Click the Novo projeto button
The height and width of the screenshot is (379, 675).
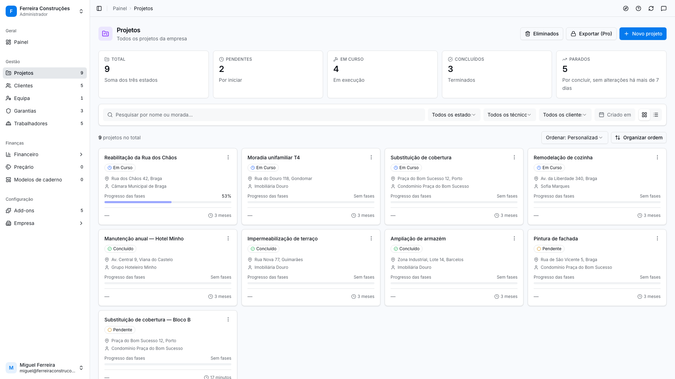pyautogui.click(x=643, y=34)
